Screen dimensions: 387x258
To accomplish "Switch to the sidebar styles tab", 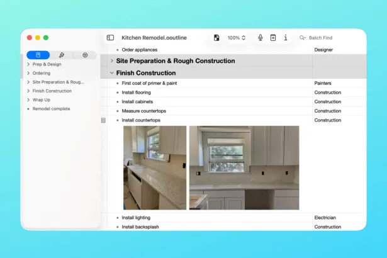I will 61,55.
